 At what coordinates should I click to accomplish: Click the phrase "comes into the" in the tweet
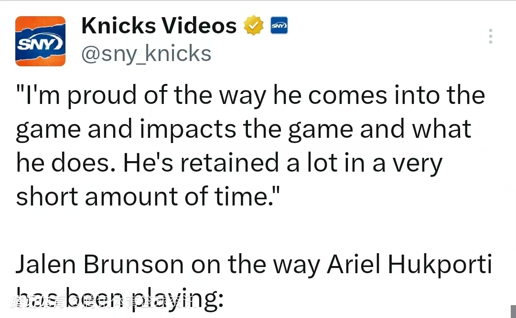coord(397,95)
